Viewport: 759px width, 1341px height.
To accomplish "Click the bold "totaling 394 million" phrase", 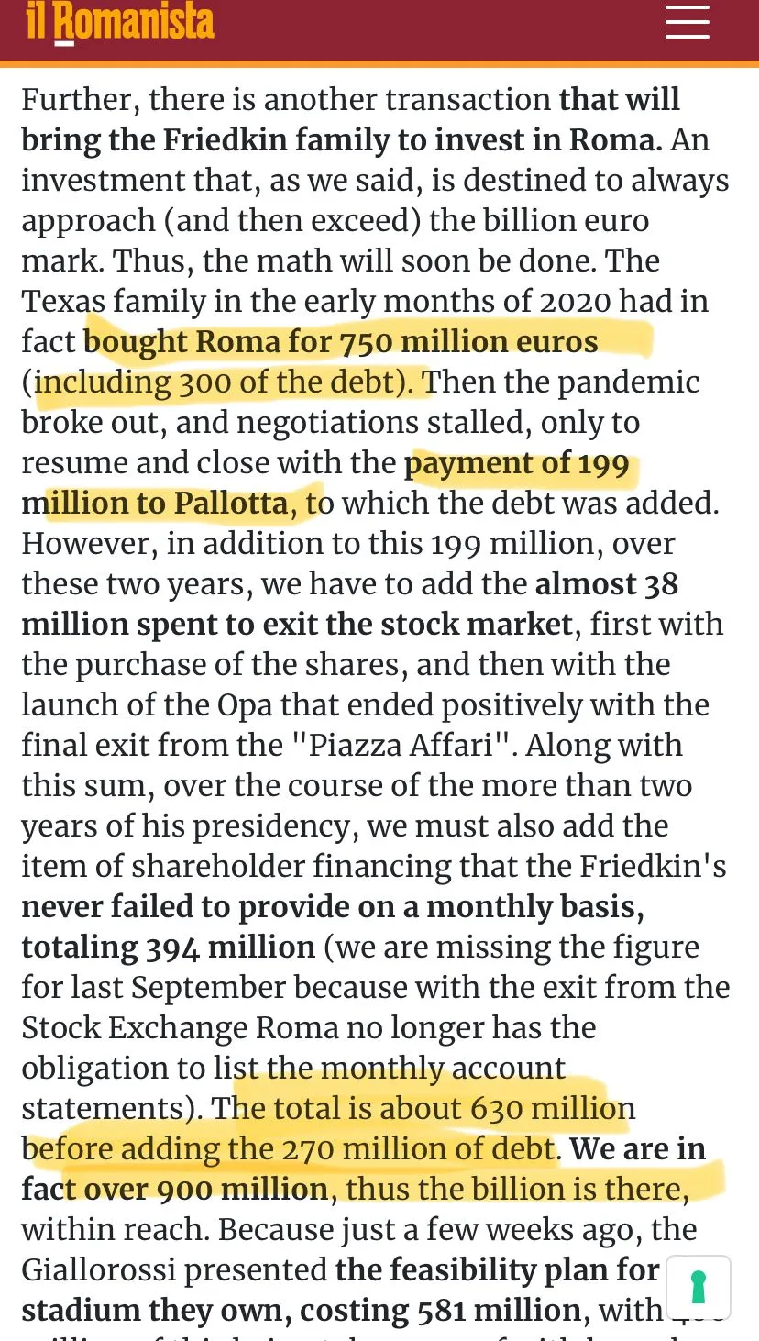I will point(168,948).
